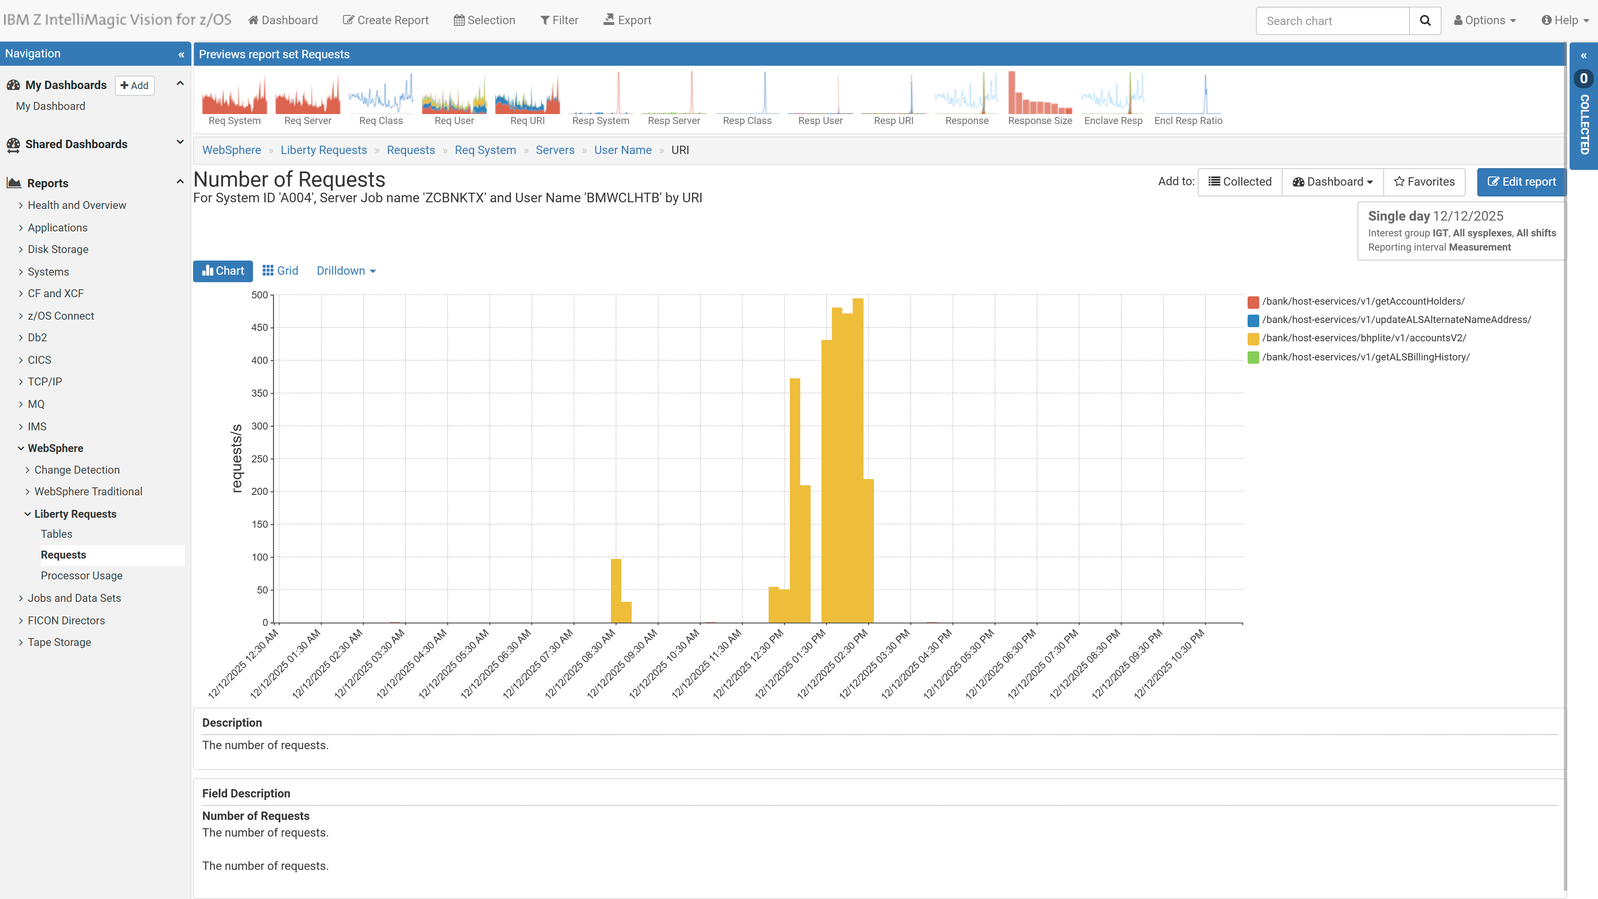The width and height of the screenshot is (1598, 899).
Task: Open the Drilldown dropdown
Action: tap(346, 271)
